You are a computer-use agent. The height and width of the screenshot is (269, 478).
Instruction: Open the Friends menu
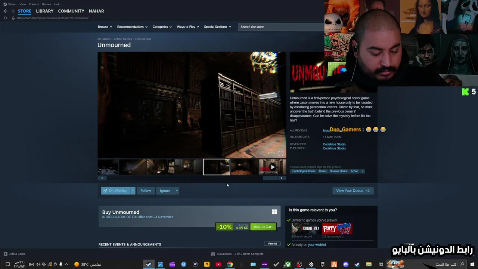(x=34, y=4)
